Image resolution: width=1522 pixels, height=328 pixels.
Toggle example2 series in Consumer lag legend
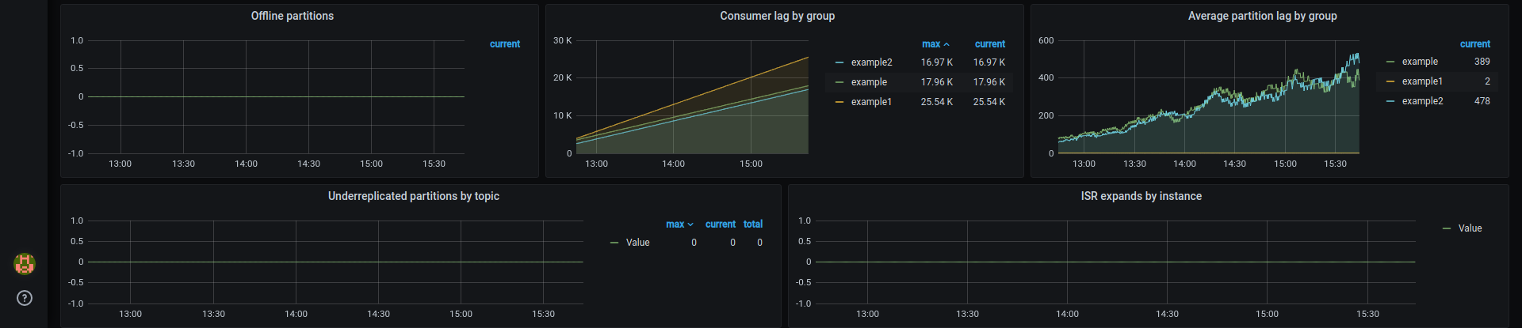(x=871, y=62)
